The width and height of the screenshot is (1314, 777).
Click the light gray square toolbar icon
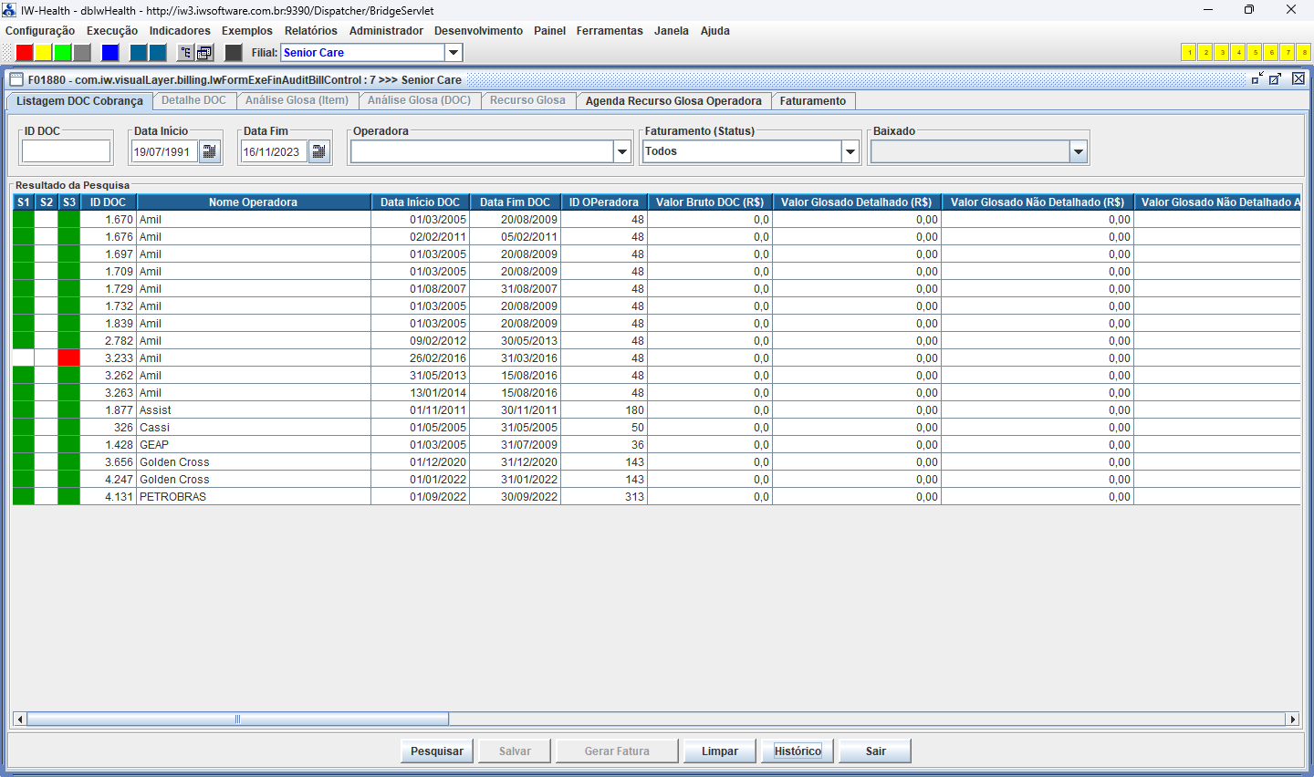tap(82, 53)
